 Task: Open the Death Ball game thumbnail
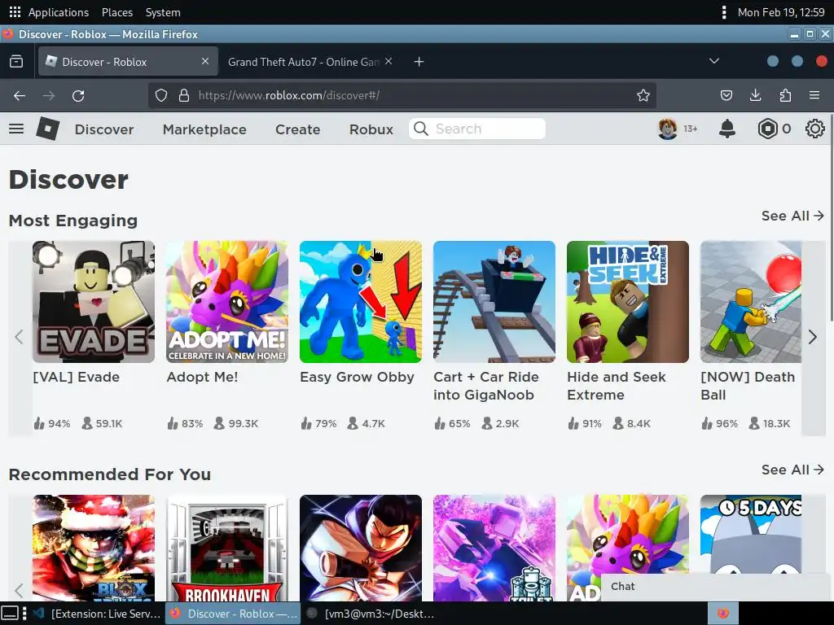[x=750, y=302]
